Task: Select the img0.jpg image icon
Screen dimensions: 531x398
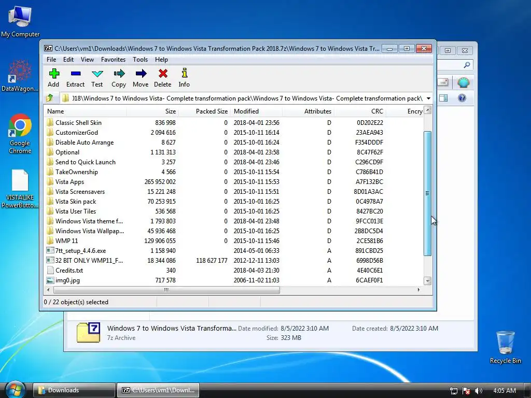Action: pos(50,280)
